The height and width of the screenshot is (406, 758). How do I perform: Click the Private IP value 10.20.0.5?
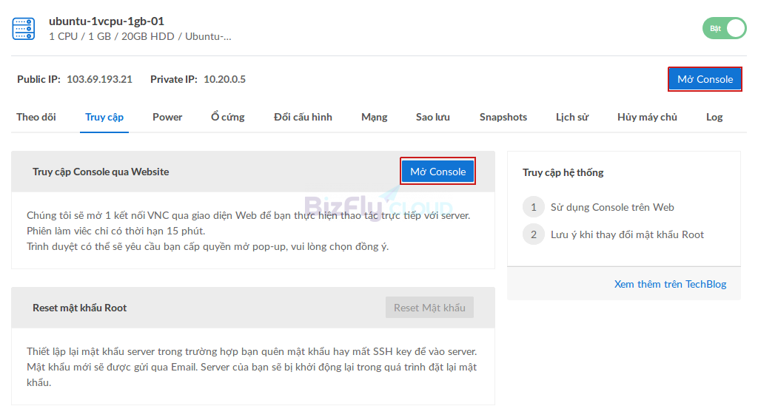224,79
